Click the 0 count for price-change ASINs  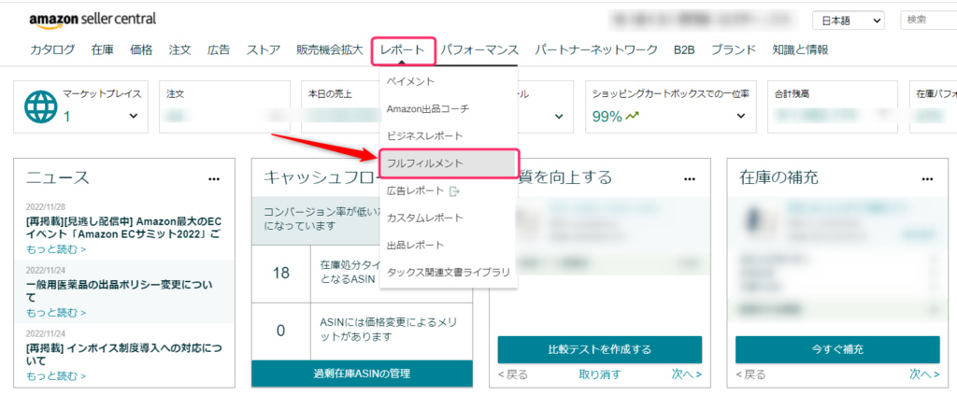(280, 331)
